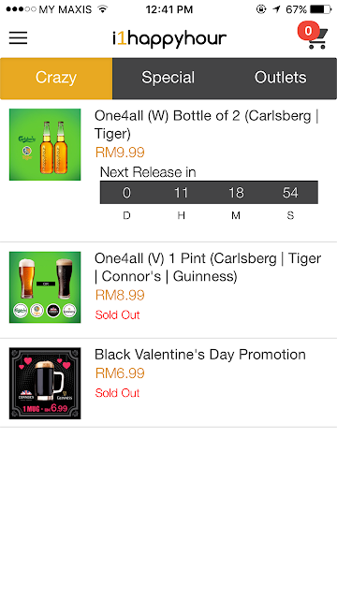
Task: Tap the cart badge showing 0
Action: pos(308,31)
